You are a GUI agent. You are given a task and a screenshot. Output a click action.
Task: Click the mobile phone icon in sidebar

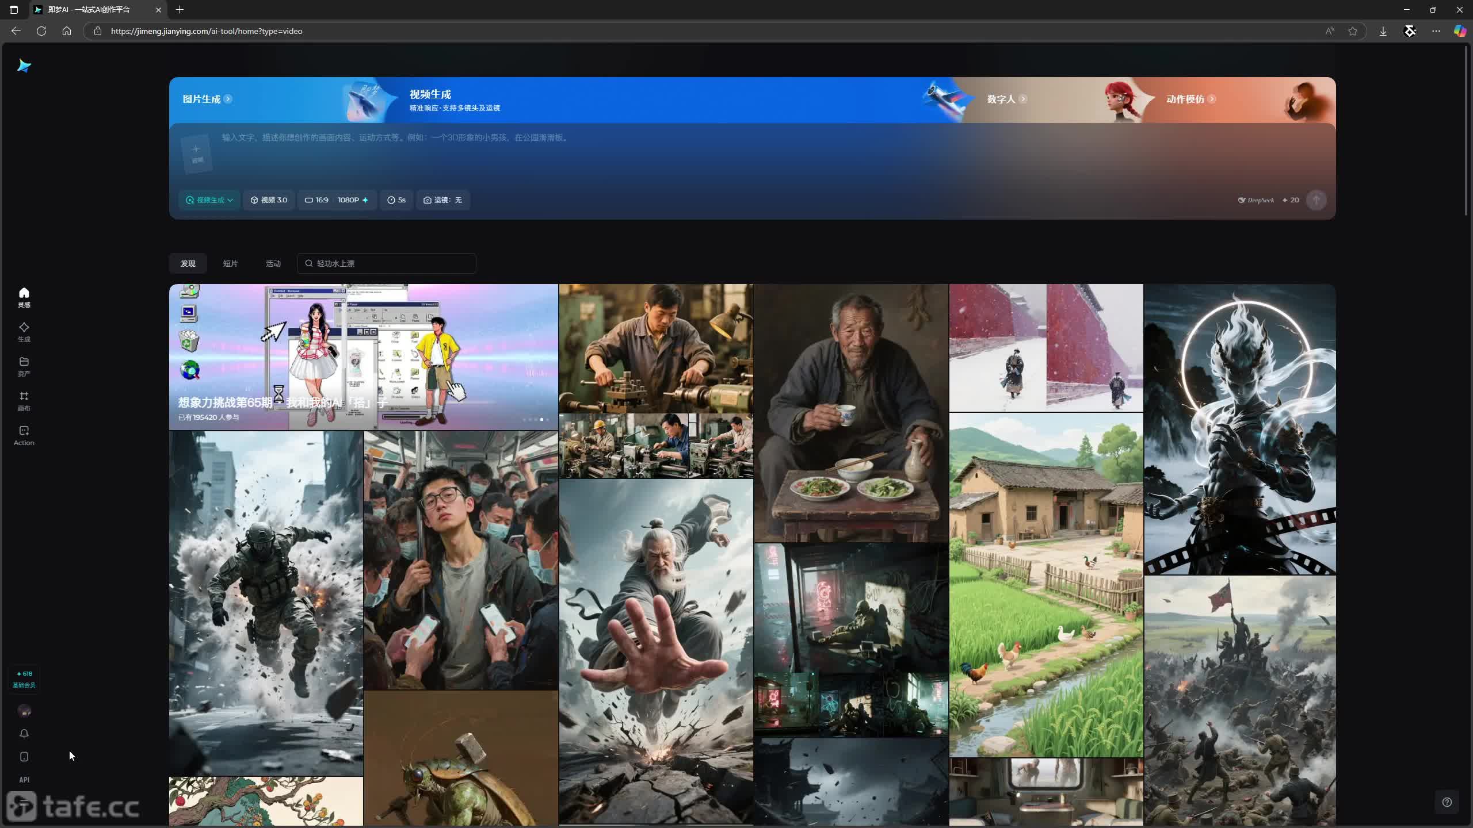click(x=24, y=757)
